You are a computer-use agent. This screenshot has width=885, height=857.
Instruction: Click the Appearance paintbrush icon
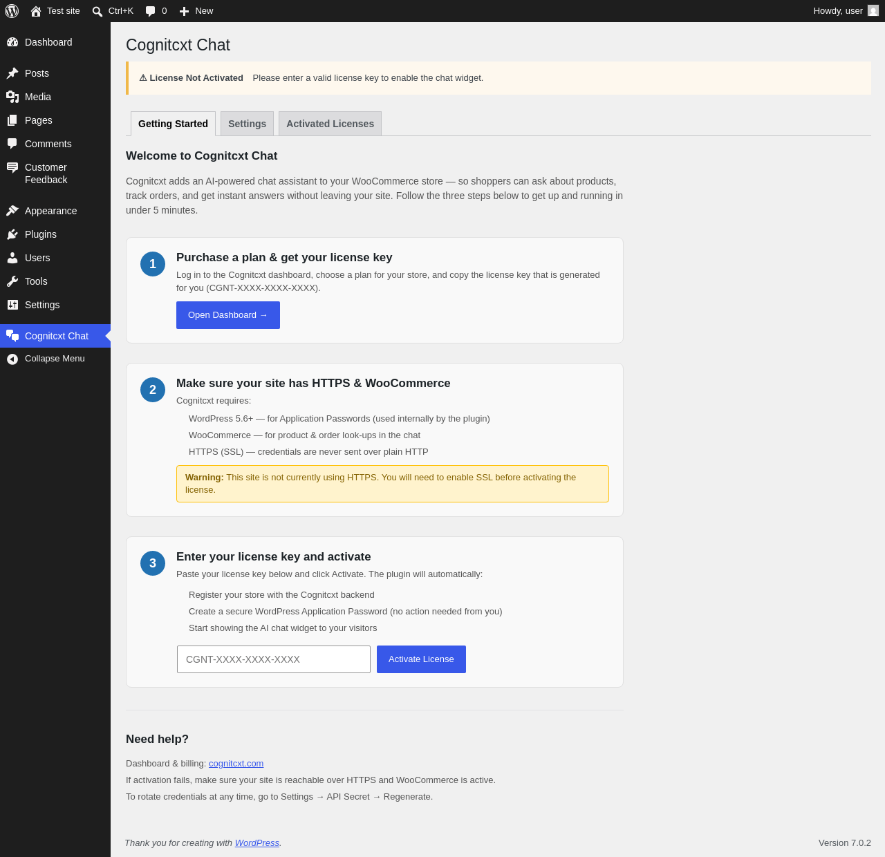[12, 211]
